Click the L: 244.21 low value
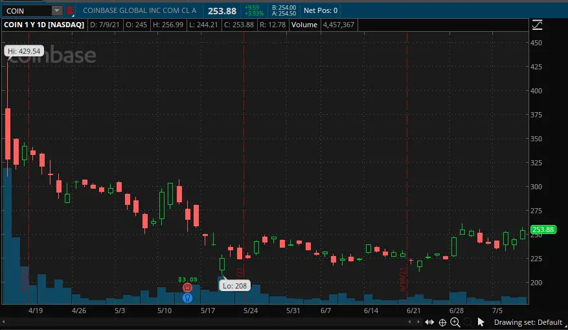The height and width of the screenshot is (330, 568). (x=203, y=25)
